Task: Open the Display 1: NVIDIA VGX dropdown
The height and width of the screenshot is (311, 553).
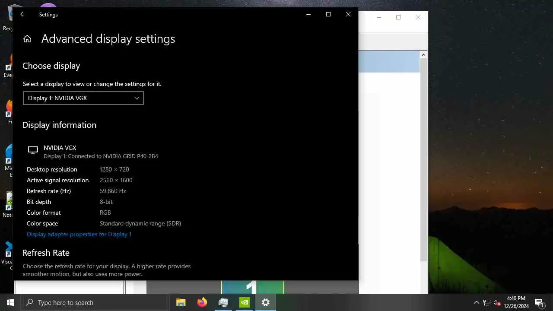Action: coord(83,98)
